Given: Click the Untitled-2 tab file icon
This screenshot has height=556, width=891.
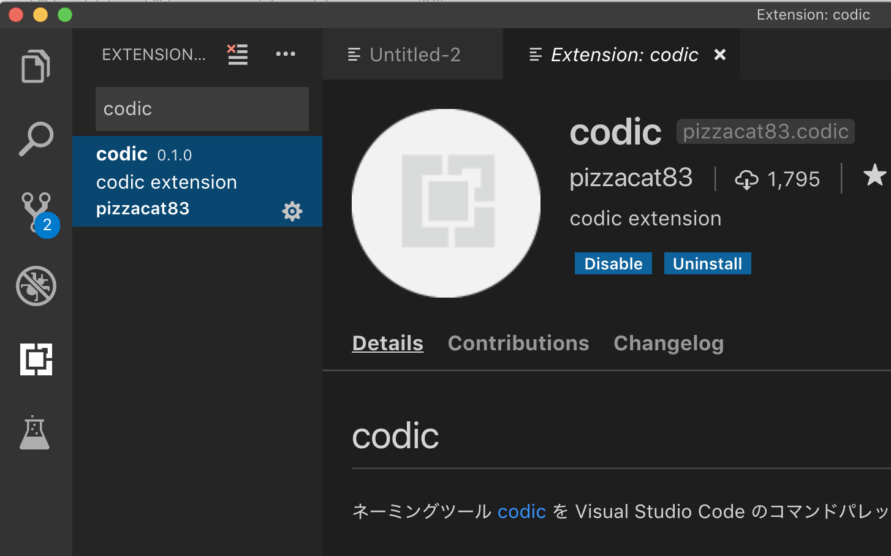Looking at the screenshot, I should tap(354, 54).
